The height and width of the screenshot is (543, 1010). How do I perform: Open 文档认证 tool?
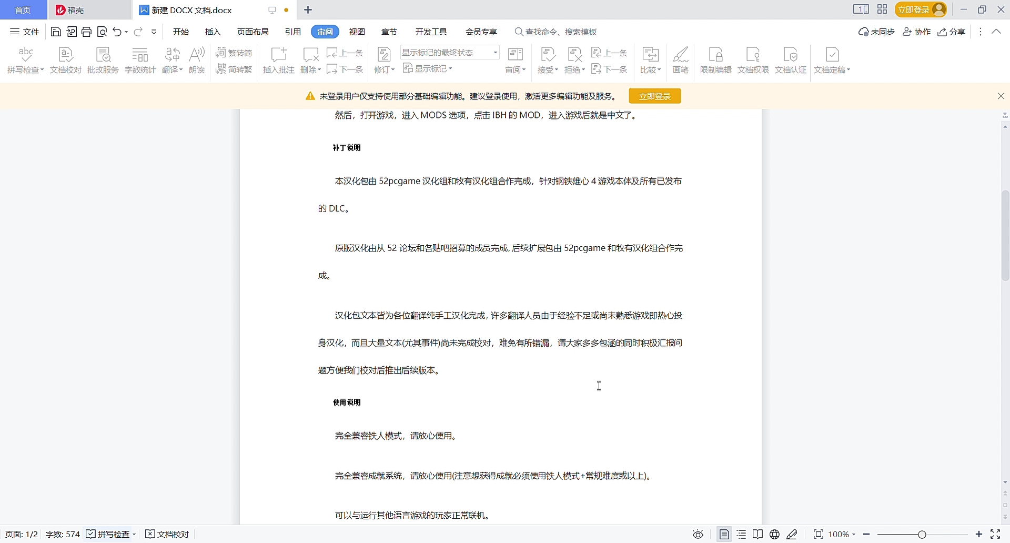[x=791, y=61]
